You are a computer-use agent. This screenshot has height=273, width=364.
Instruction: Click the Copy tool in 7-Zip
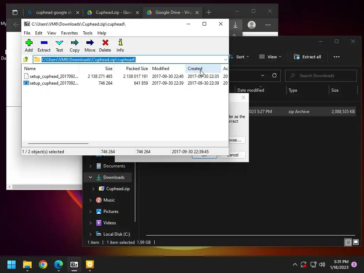[x=75, y=45]
